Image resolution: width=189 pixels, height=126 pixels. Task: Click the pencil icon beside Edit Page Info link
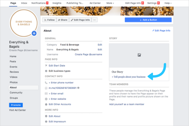point(153,31)
